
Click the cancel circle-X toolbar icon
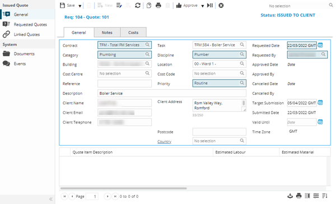point(221,6)
